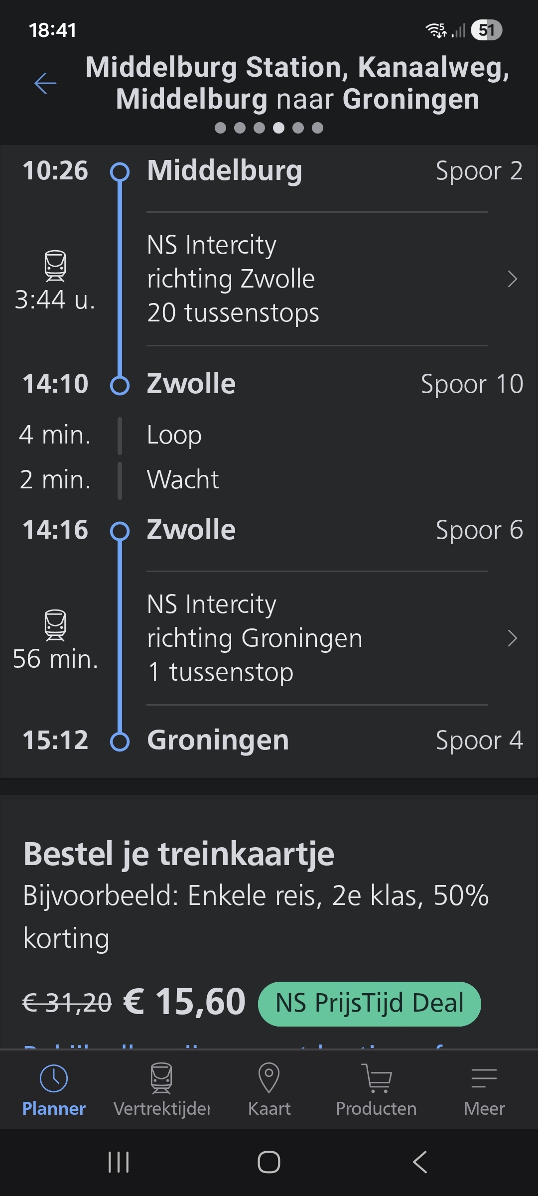
Task: Show the 20 tussenstops list
Action: point(233,313)
